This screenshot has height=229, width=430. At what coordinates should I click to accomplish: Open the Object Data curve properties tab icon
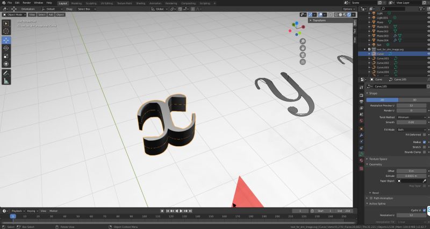pos(361,154)
